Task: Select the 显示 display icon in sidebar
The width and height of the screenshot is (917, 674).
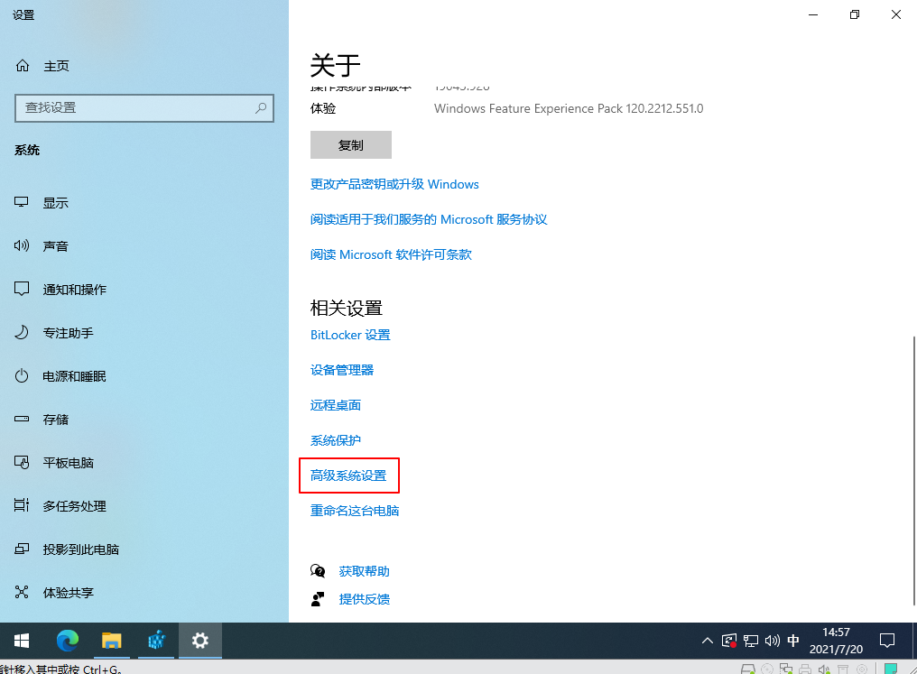Action: [x=22, y=202]
